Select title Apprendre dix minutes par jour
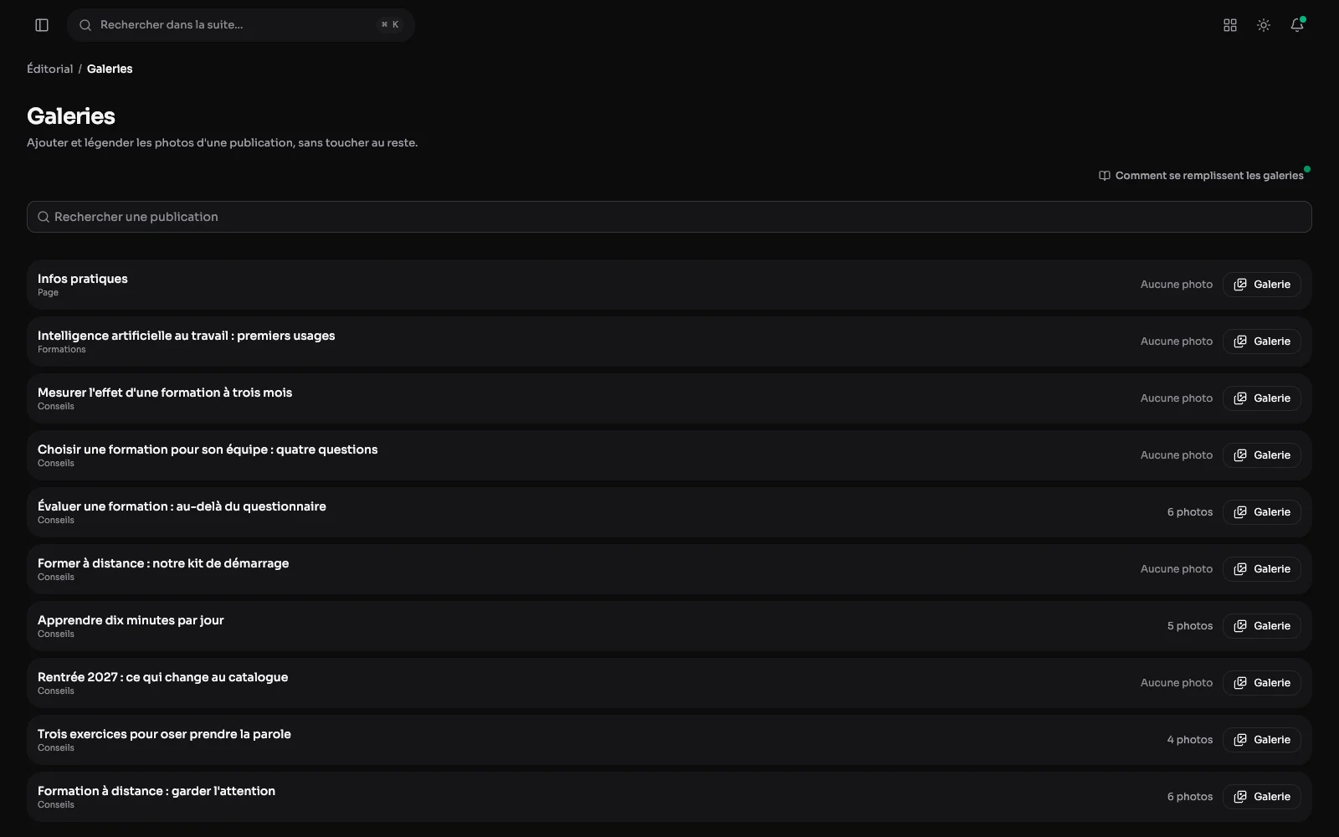This screenshot has width=1339, height=837. click(x=131, y=620)
